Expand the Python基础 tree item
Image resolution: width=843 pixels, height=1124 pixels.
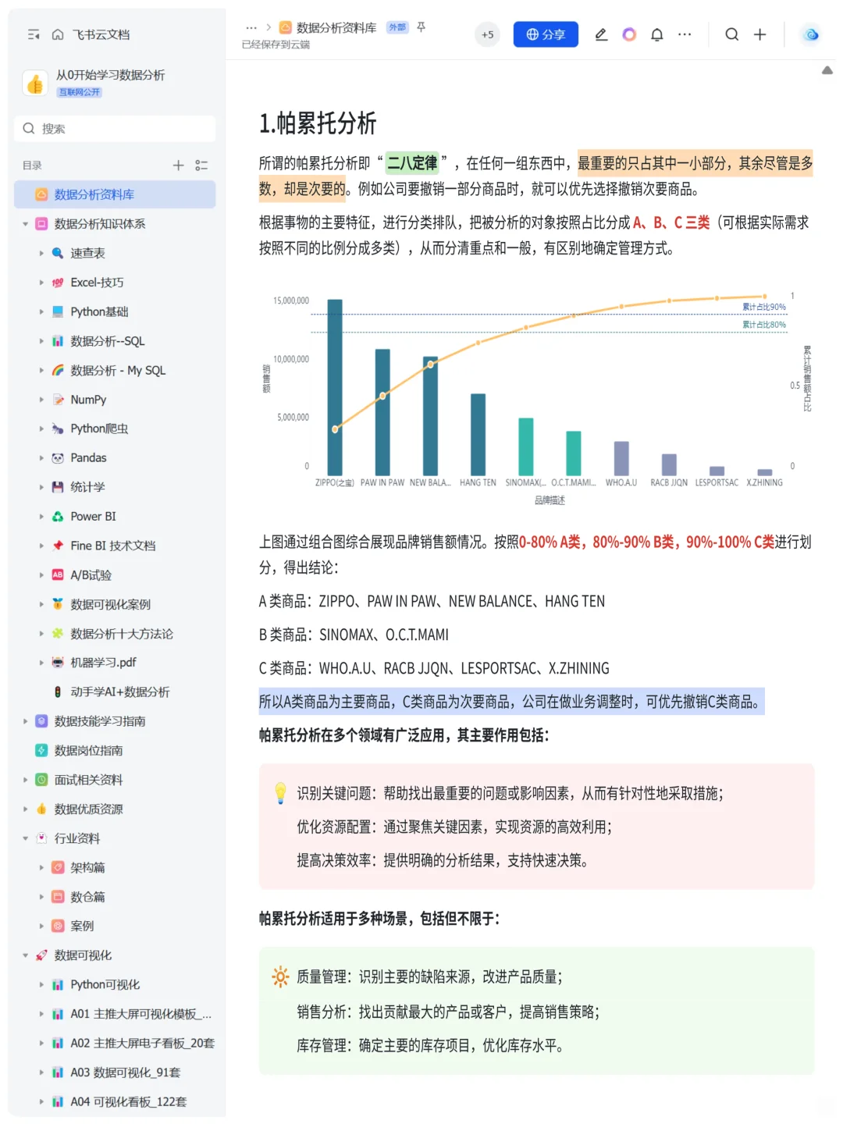(x=42, y=311)
